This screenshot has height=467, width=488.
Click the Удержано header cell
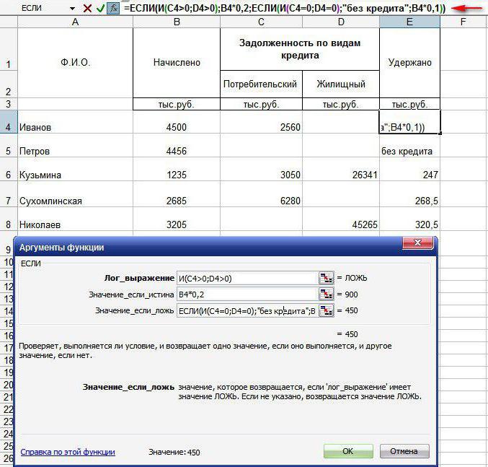[409, 63]
